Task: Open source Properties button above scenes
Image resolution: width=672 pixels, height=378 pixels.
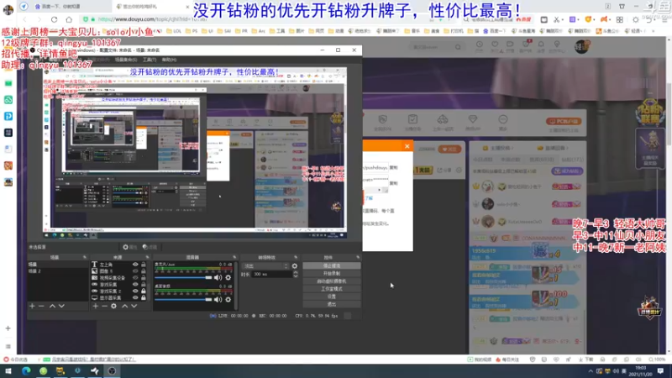Action: (129, 247)
